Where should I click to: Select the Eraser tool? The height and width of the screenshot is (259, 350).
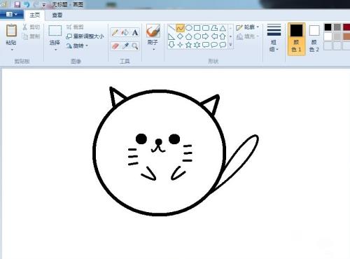[x=115, y=46]
